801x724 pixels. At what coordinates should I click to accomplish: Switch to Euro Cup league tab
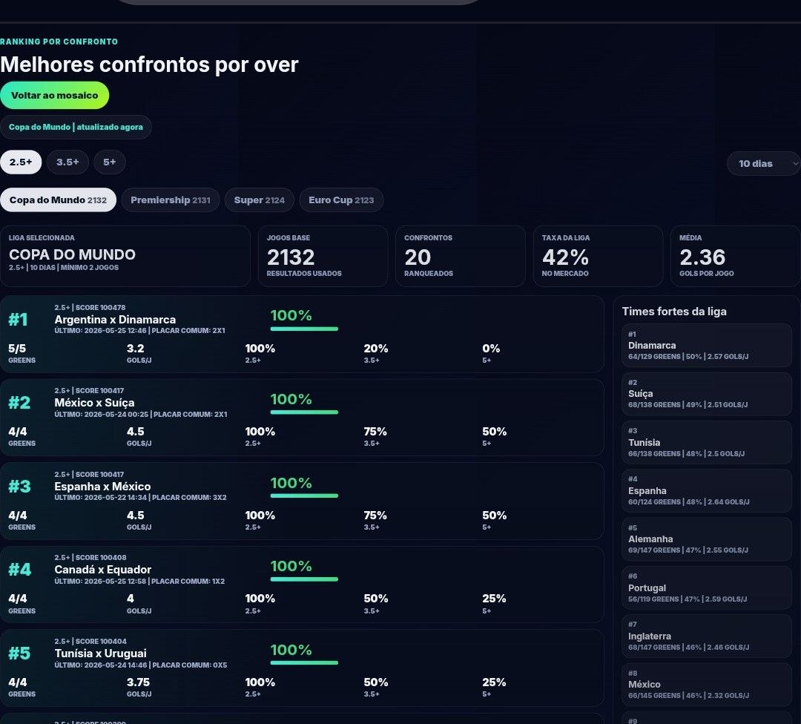(x=341, y=200)
